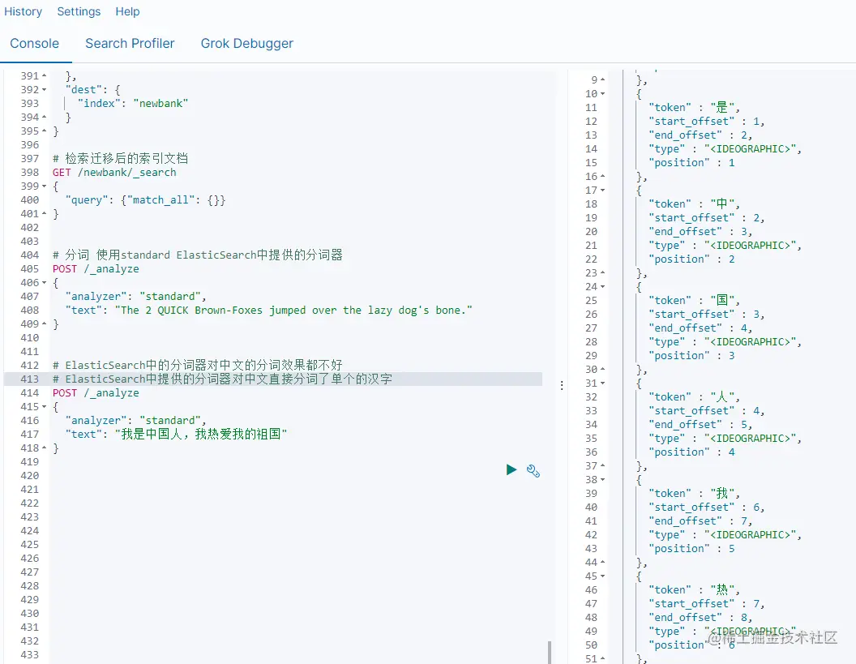Collapse the fold arrow at line 392
The image size is (856, 664).
tap(45, 89)
